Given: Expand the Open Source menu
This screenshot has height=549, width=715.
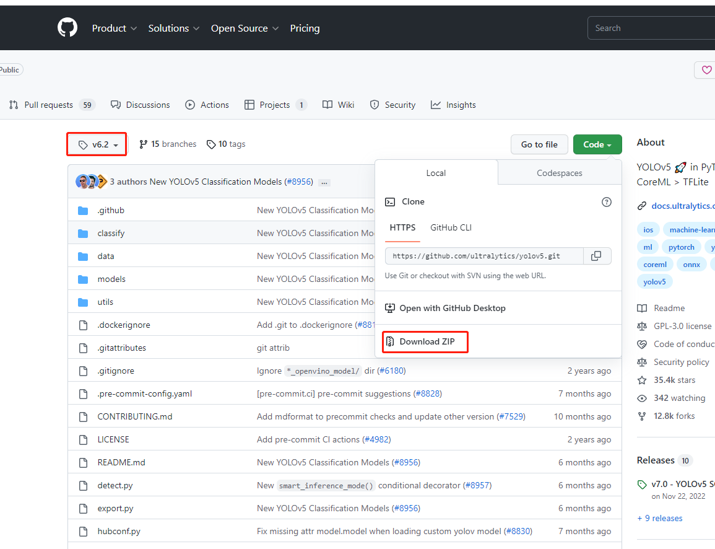Looking at the screenshot, I should click(x=245, y=29).
